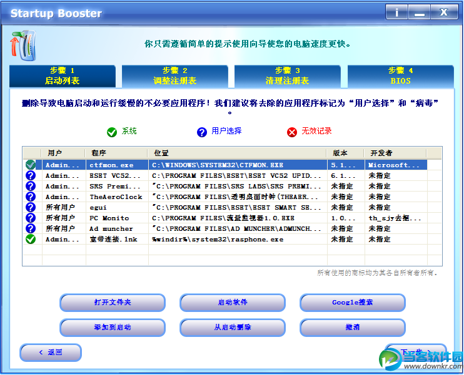The height and width of the screenshot is (375, 464).
Task: Click question icon of SRS Premi row
Action: click(x=31, y=186)
